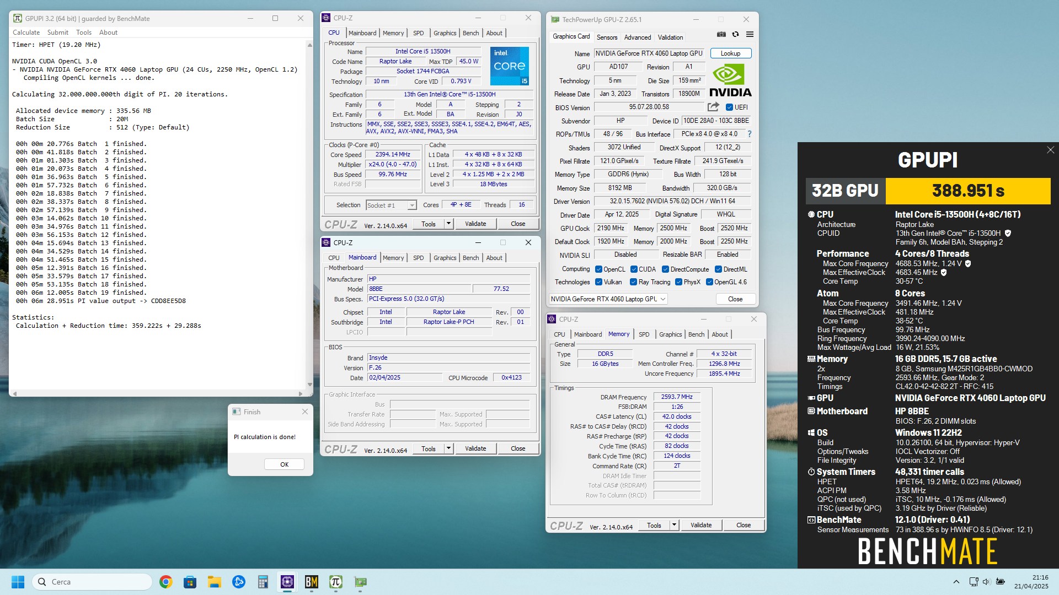Click the GPU-Z Name field value
Viewport: 1059px width, 595px height.
[649, 53]
